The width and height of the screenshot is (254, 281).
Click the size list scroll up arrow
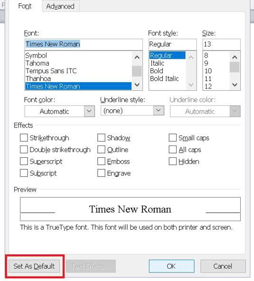[235, 58]
